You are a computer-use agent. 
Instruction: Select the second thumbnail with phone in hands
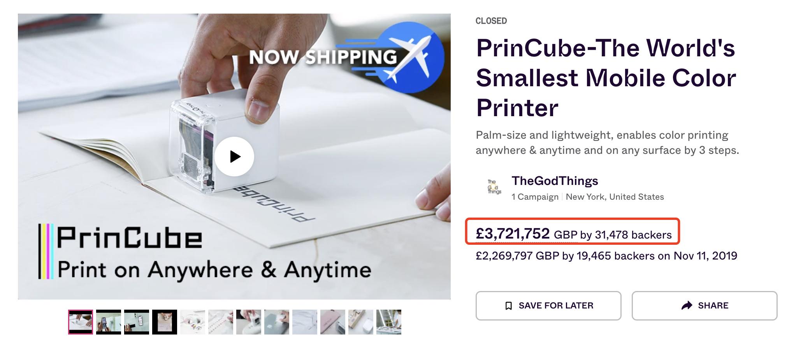(x=109, y=322)
